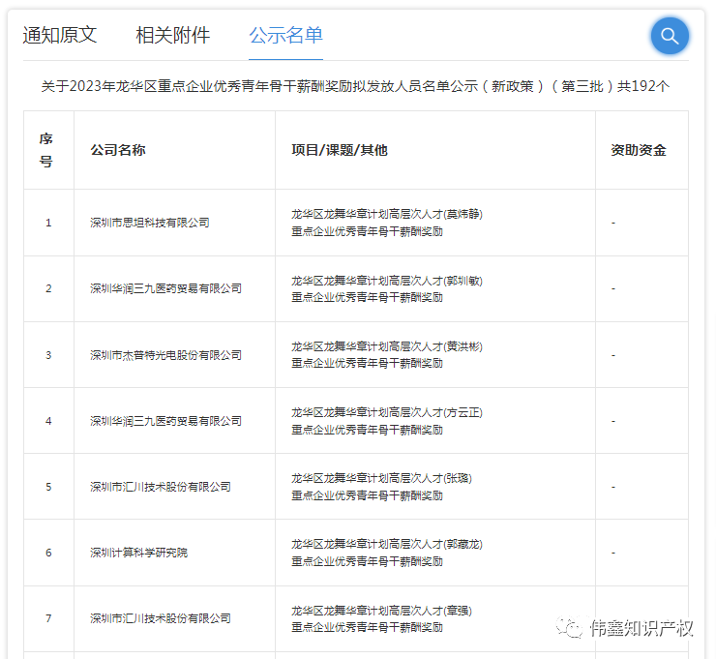This screenshot has width=716, height=659.
Task: Click project entry mentioning 张璐
Action: pyautogui.click(x=382, y=487)
